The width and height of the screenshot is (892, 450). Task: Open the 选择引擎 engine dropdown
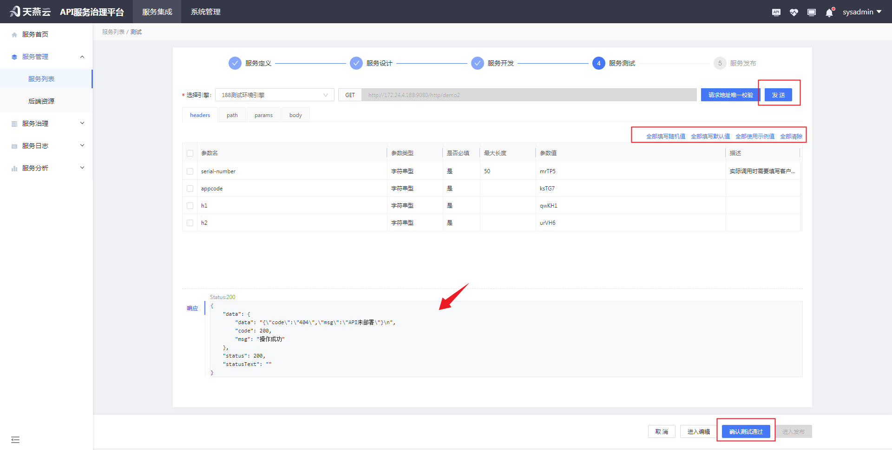[274, 95]
